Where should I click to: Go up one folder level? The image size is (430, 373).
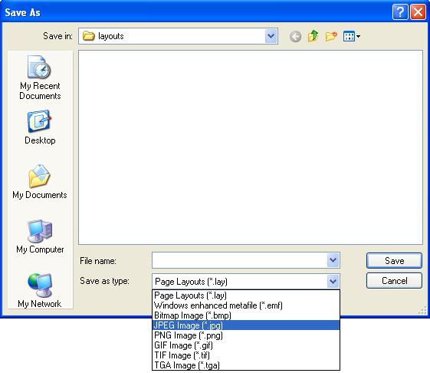[313, 36]
